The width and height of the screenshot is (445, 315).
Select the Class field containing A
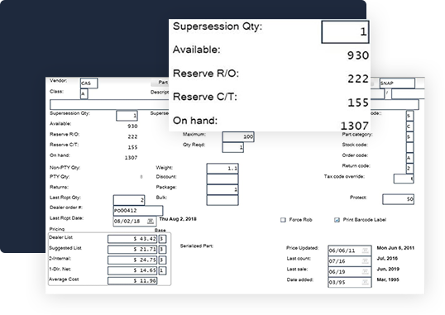click(84, 93)
